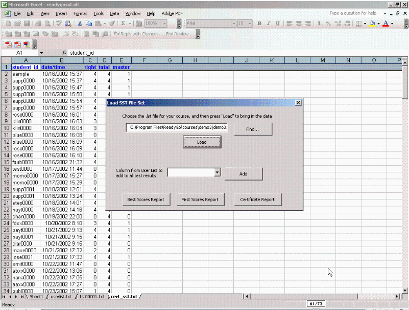409x310 pixels.
Task: Expand the AutoSum dropdown arrow
Action: tap(130, 24)
